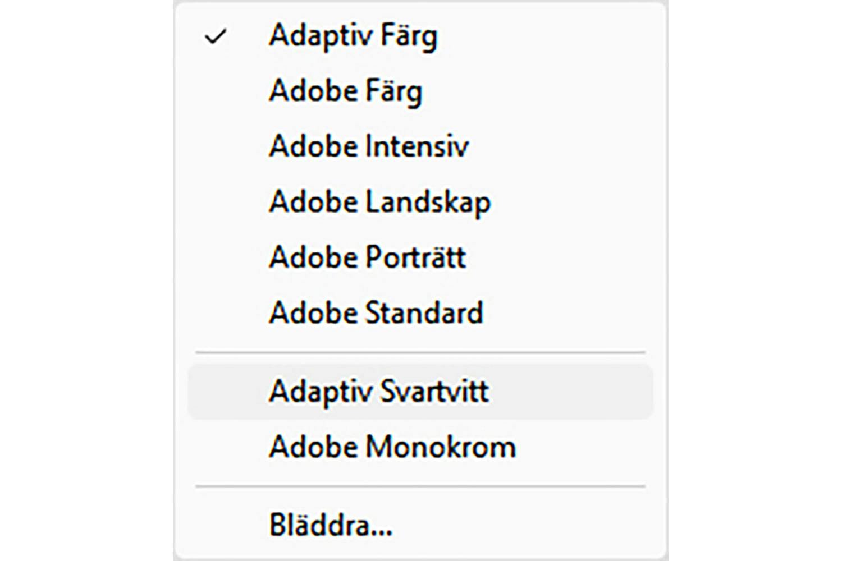
Task: Pick the landscape profile Adobe Landskap
Action: (x=379, y=202)
